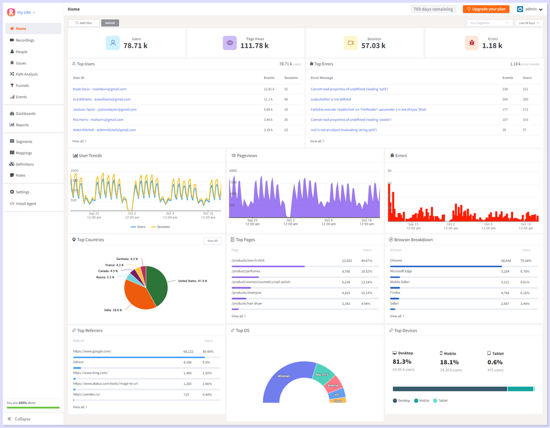Image resolution: width=550 pixels, height=428 pixels.
Task: Click the Issues bug icon in sidebar
Action: pyautogui.click(x=12, y=63)
